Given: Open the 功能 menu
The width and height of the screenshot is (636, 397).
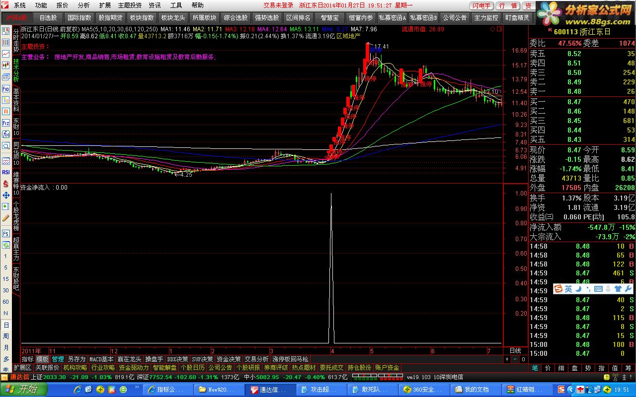Looking at the screenshot, I should [x=41, y=5].
